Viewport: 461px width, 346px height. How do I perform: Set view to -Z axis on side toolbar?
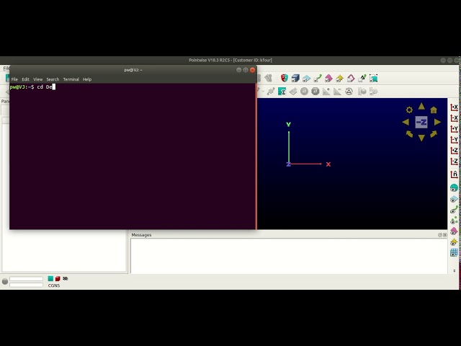click(x=454, y=161)
